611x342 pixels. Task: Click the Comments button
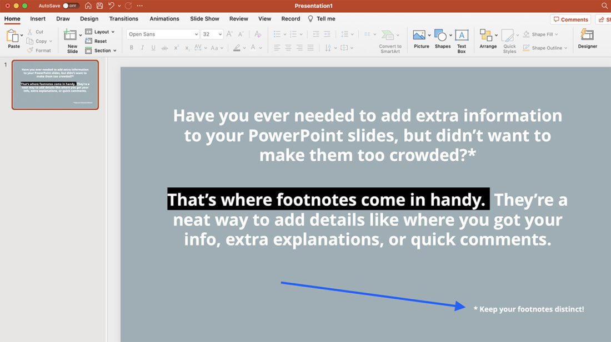(x=570, y=19)
